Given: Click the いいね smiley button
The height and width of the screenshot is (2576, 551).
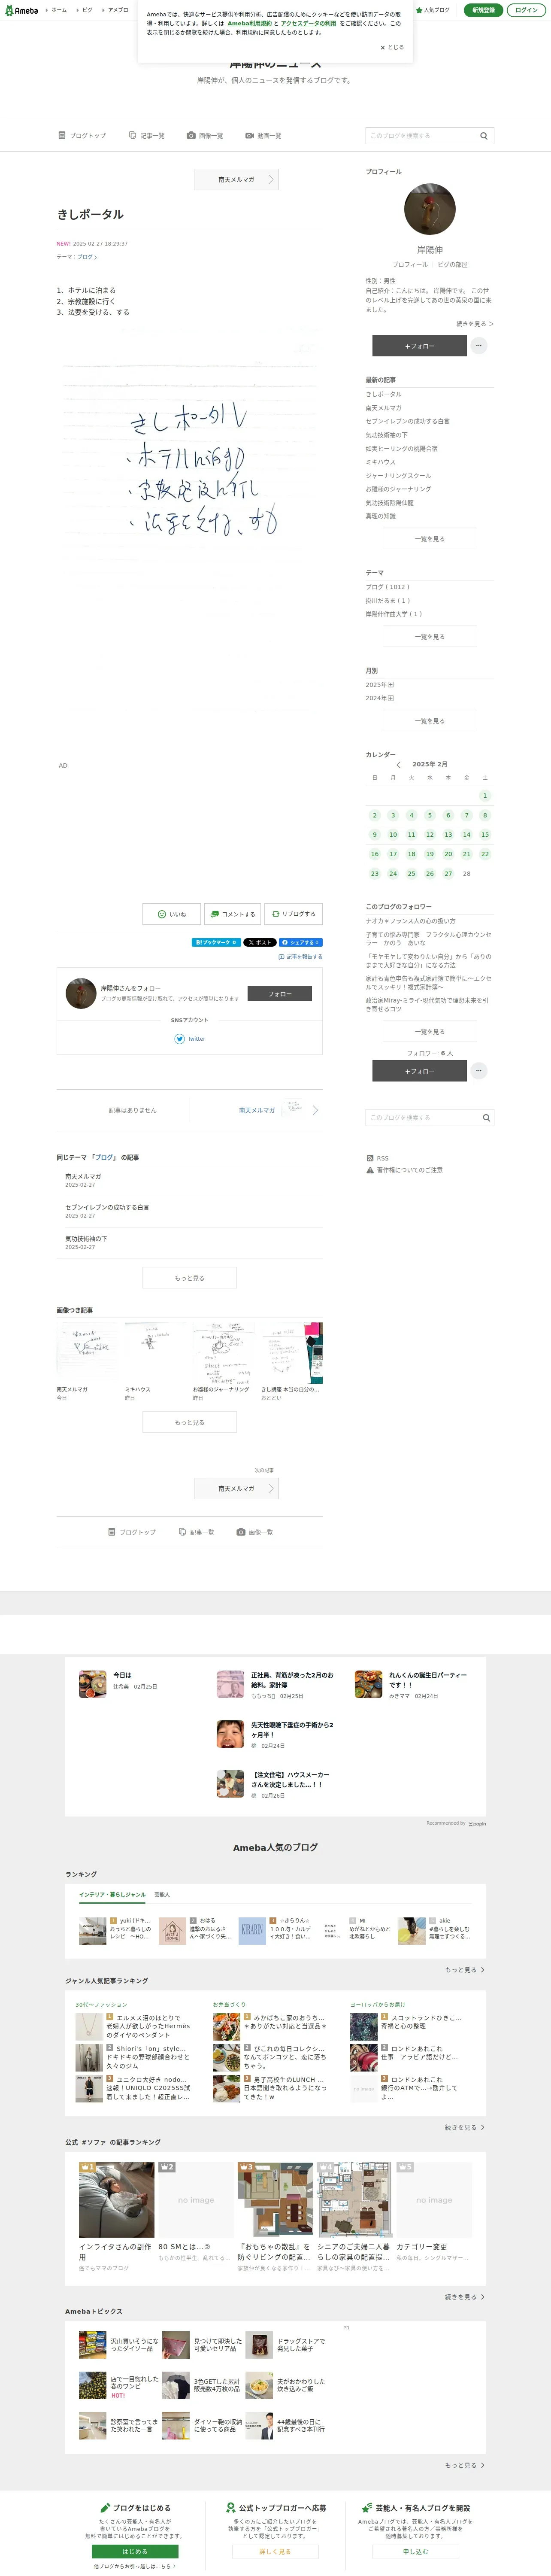Looking at the screenshot, I should pos(171,914).
